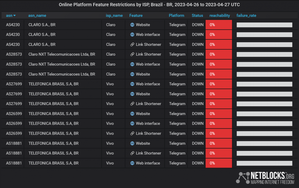
Task: Click the globe icon in AS18881 Web interface row
Action: 132,163
